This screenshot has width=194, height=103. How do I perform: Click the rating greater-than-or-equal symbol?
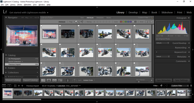click(94, 22)
